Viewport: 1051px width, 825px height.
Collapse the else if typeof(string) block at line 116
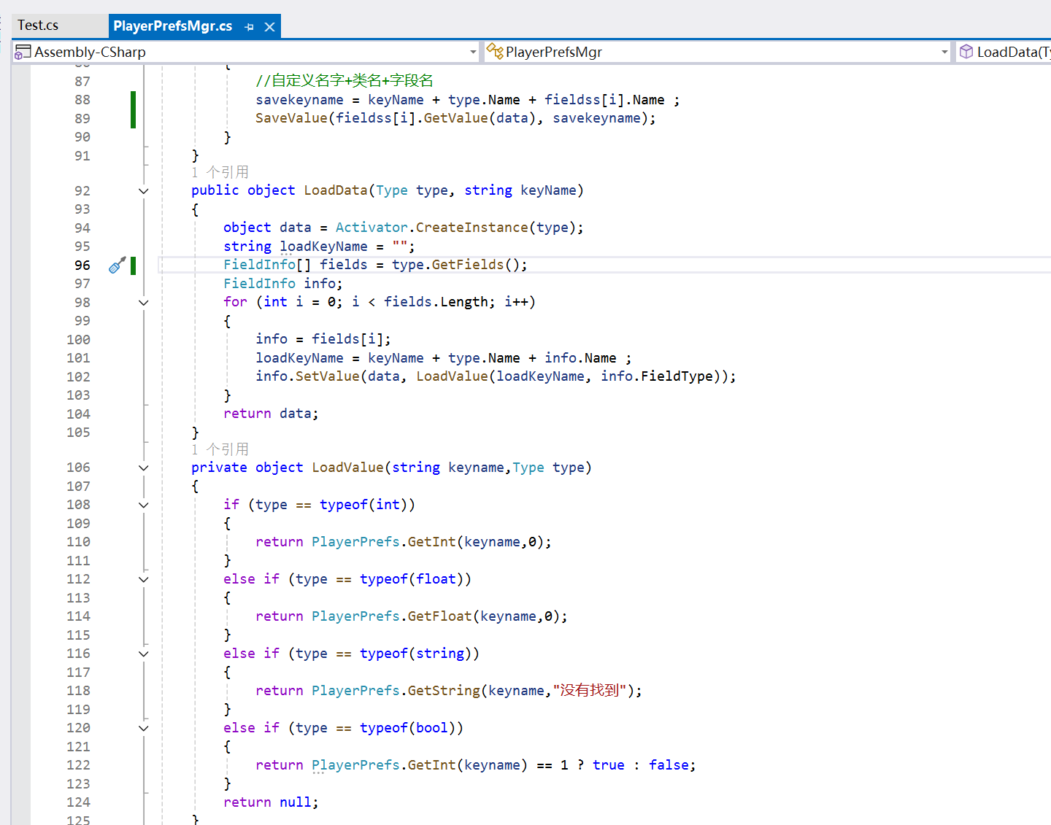coord(144,654)
